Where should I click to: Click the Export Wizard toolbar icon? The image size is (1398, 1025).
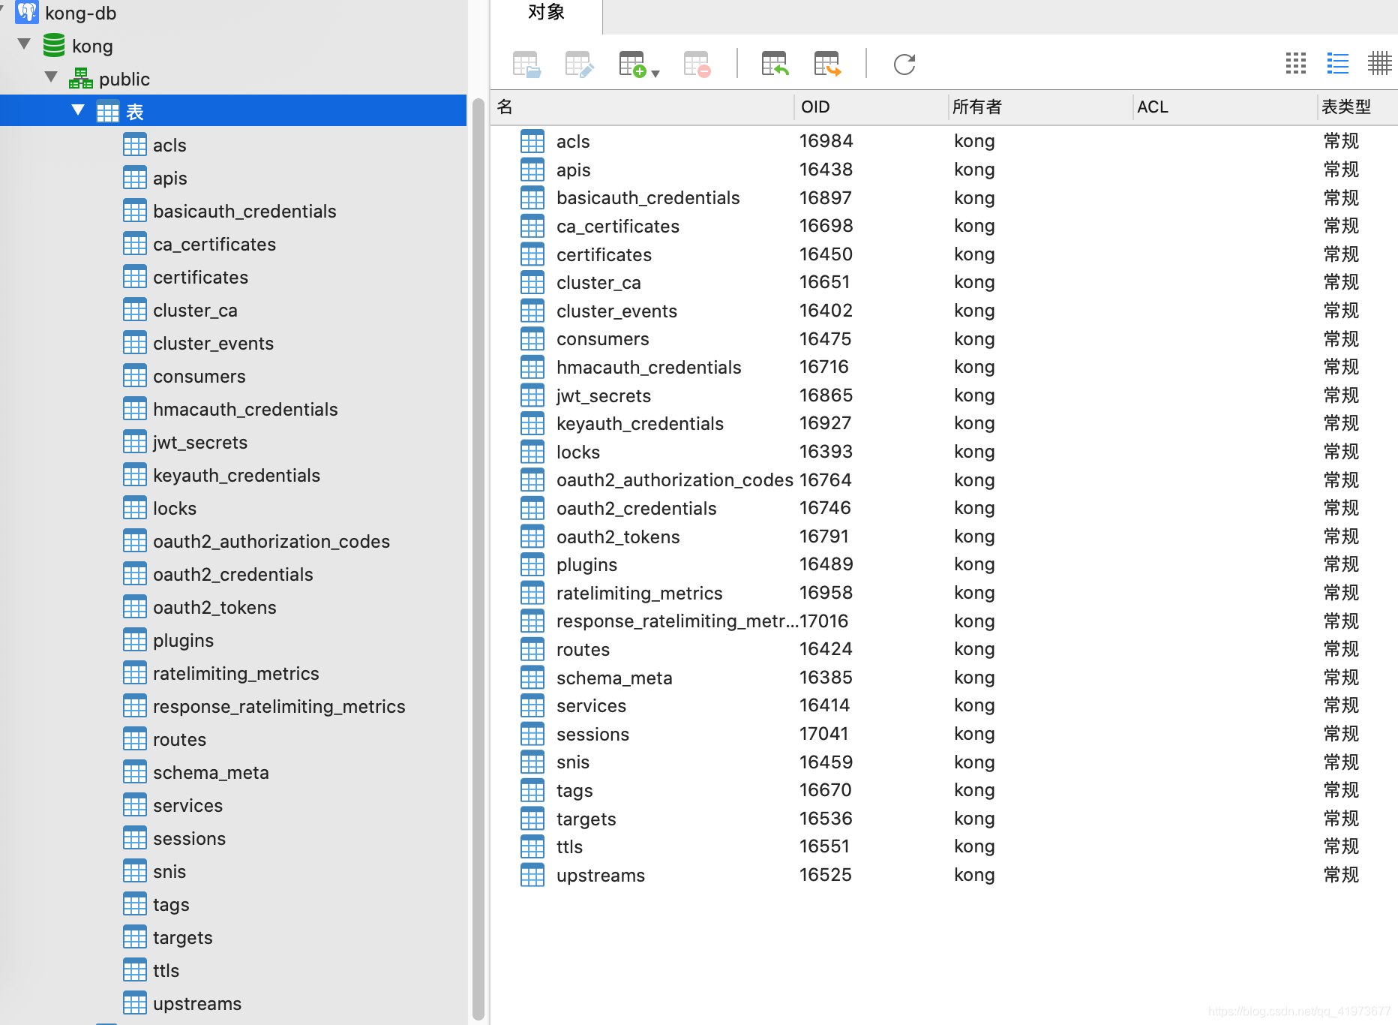coord(828,65)
